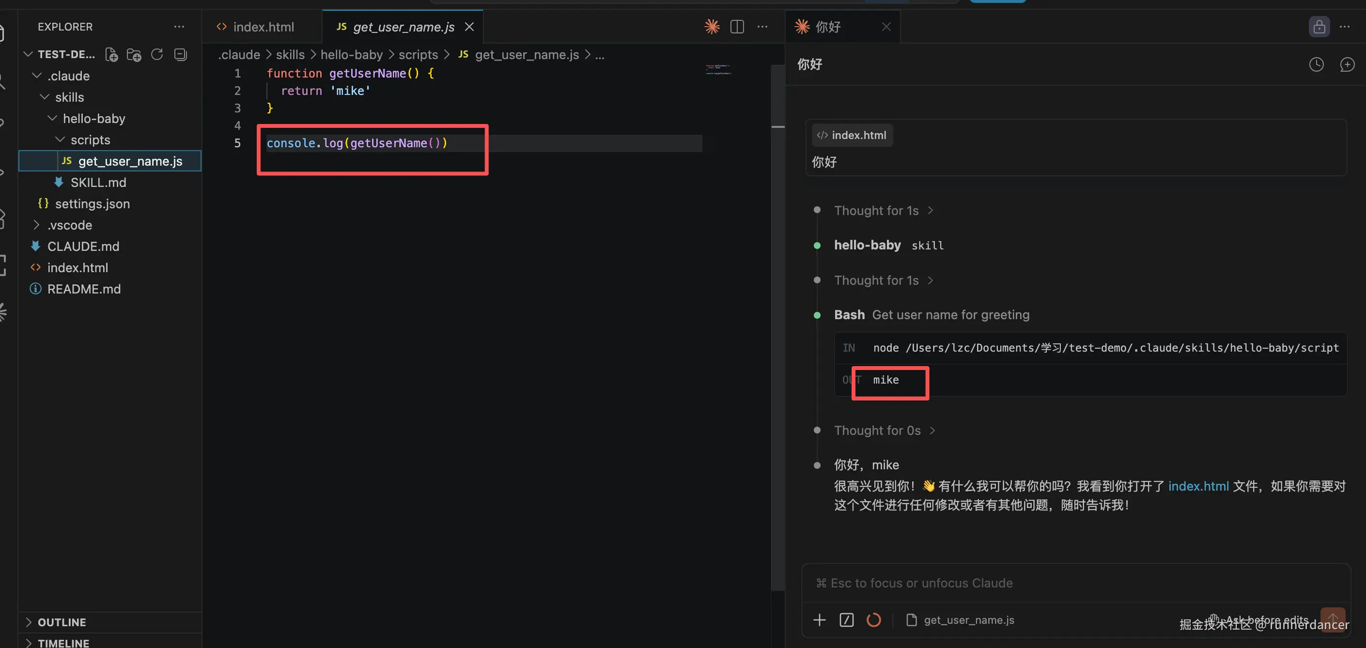Image resolution: width=1366 pixels, height=648 pixels.
Task: Click the New File icon in Explorer
Action: coord(111,55)
